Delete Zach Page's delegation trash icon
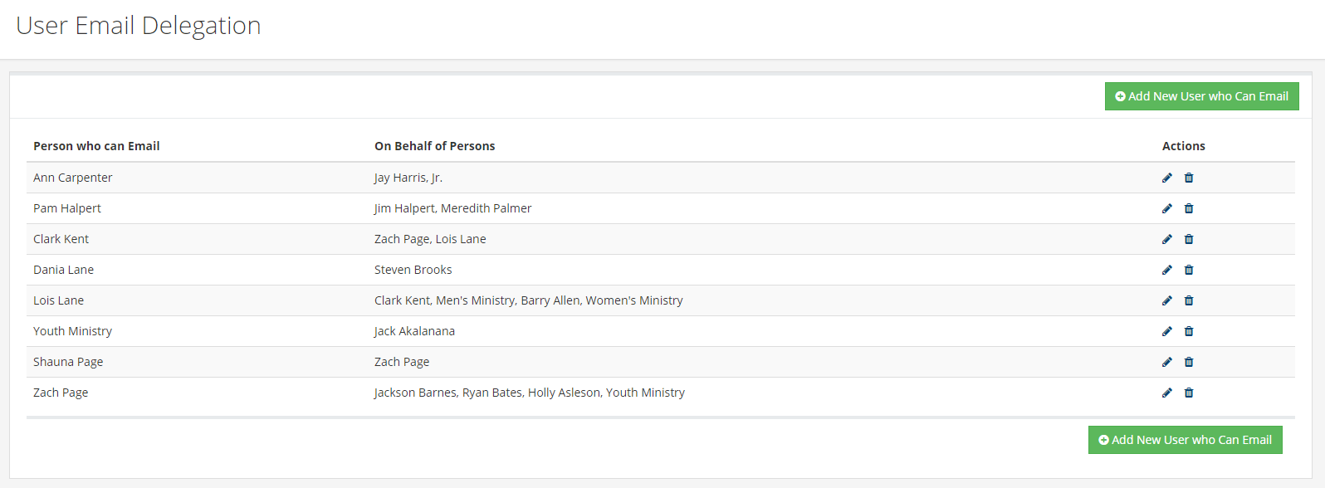This screenshot has width=1325, height=488. [1189, 393]
